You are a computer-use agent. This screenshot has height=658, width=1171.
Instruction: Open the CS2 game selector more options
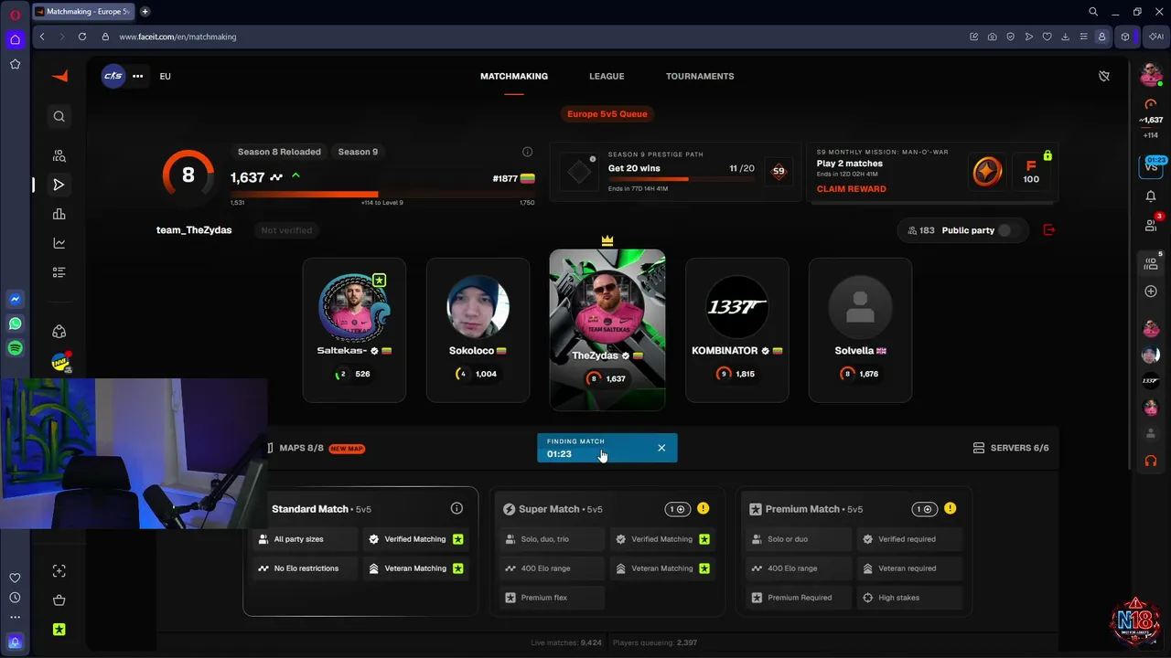[x=137, y=76]
